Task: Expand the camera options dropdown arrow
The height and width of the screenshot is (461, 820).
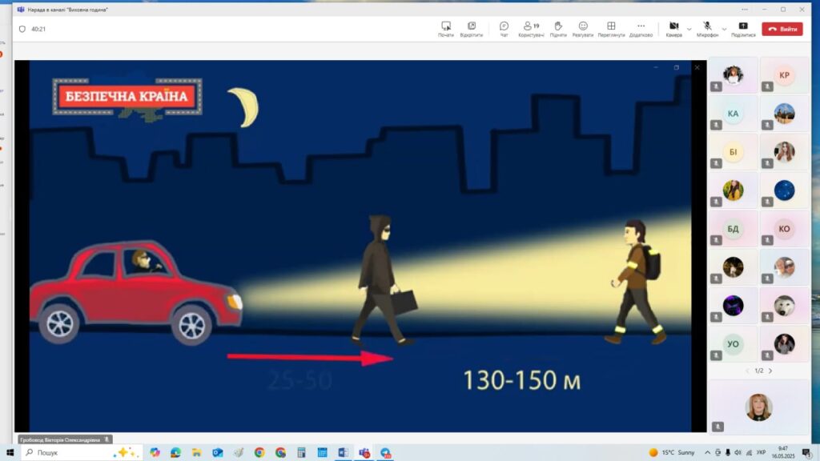Action: [x=689, y=29]
